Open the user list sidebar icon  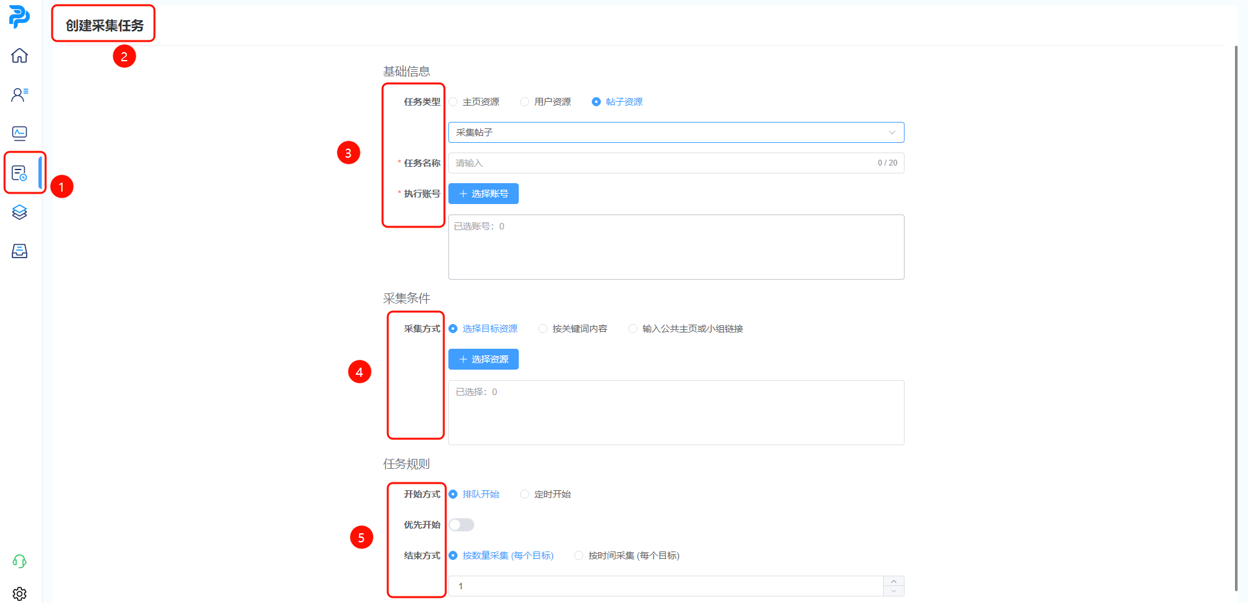coord(20,95)
